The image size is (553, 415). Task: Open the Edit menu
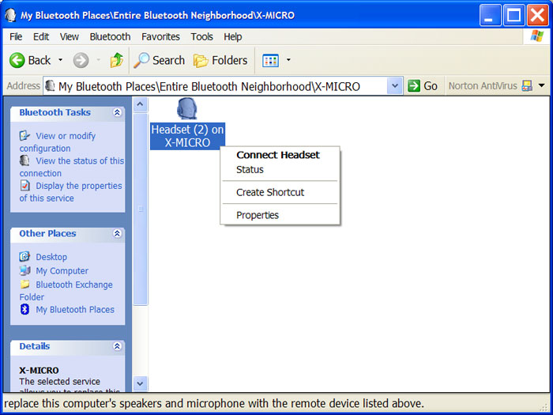point(41,36)
